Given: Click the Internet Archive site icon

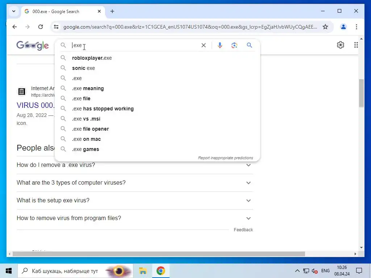Looking at the screenshot, I should (22, 91).
